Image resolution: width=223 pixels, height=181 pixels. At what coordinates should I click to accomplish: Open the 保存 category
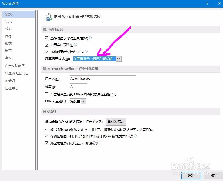pyautogui.click(x=19, y=36)
